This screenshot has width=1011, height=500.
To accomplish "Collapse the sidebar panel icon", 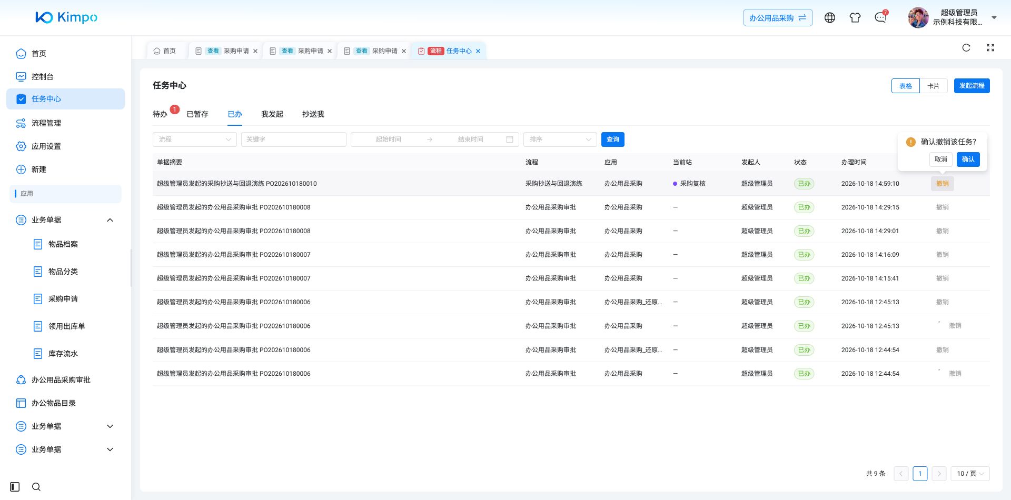I will tap(15, 487).
